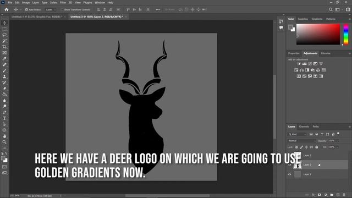
Task: Switch to the Swatches tab
Action: 303,19
